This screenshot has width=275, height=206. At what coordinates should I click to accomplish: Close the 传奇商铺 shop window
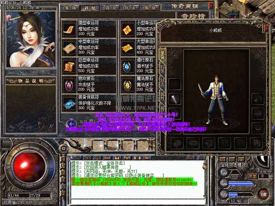211,6
